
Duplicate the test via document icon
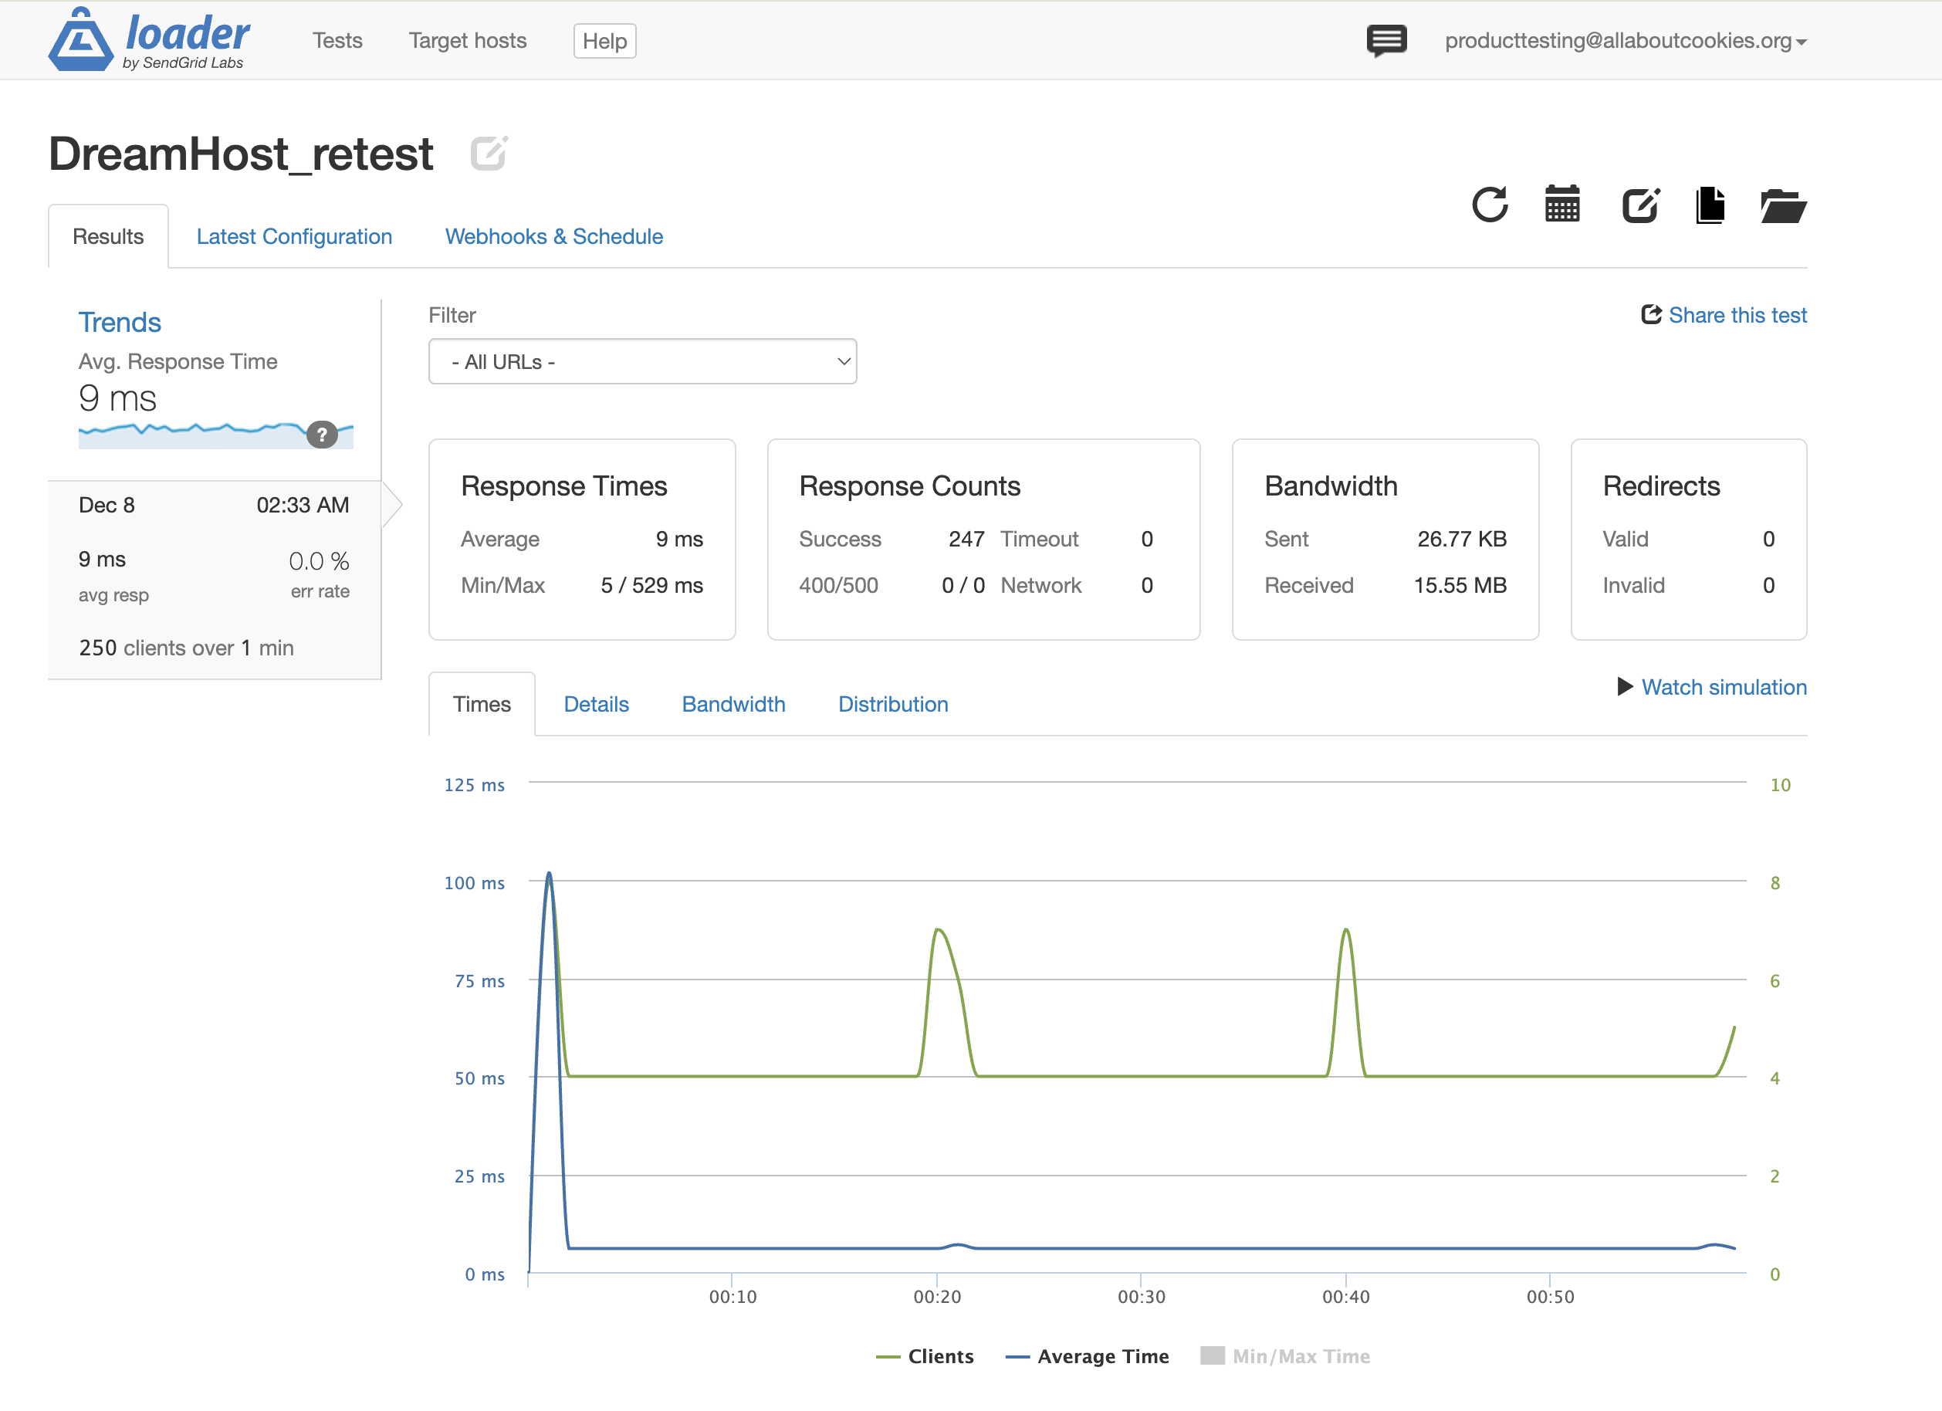1710,205
